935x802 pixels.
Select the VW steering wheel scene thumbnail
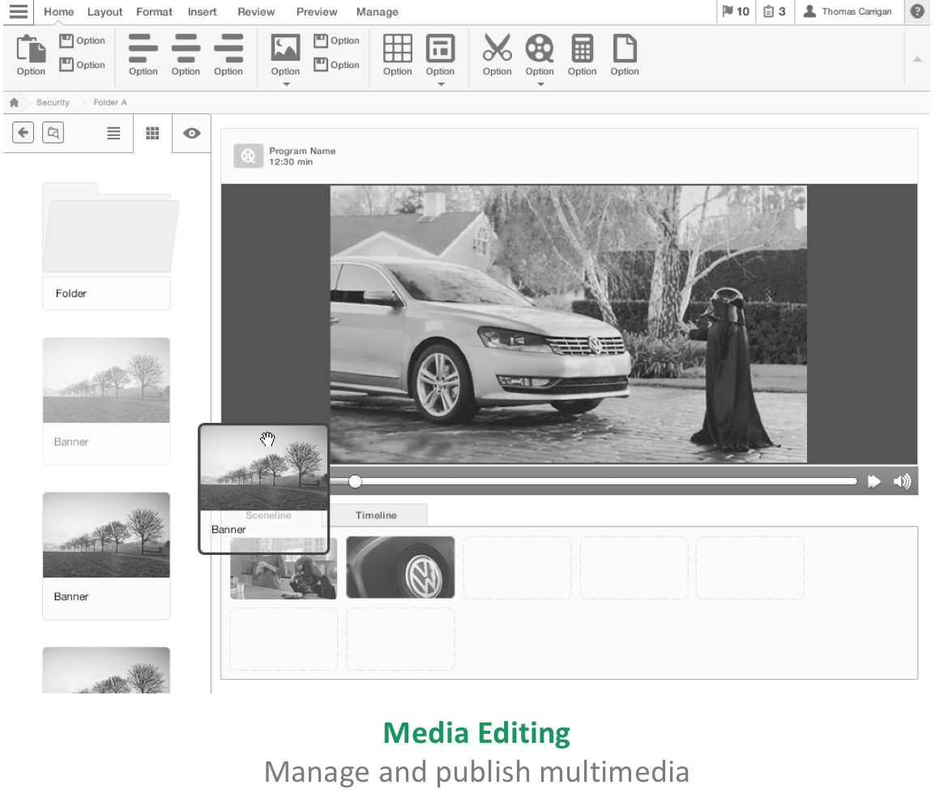tap(400, 567)
